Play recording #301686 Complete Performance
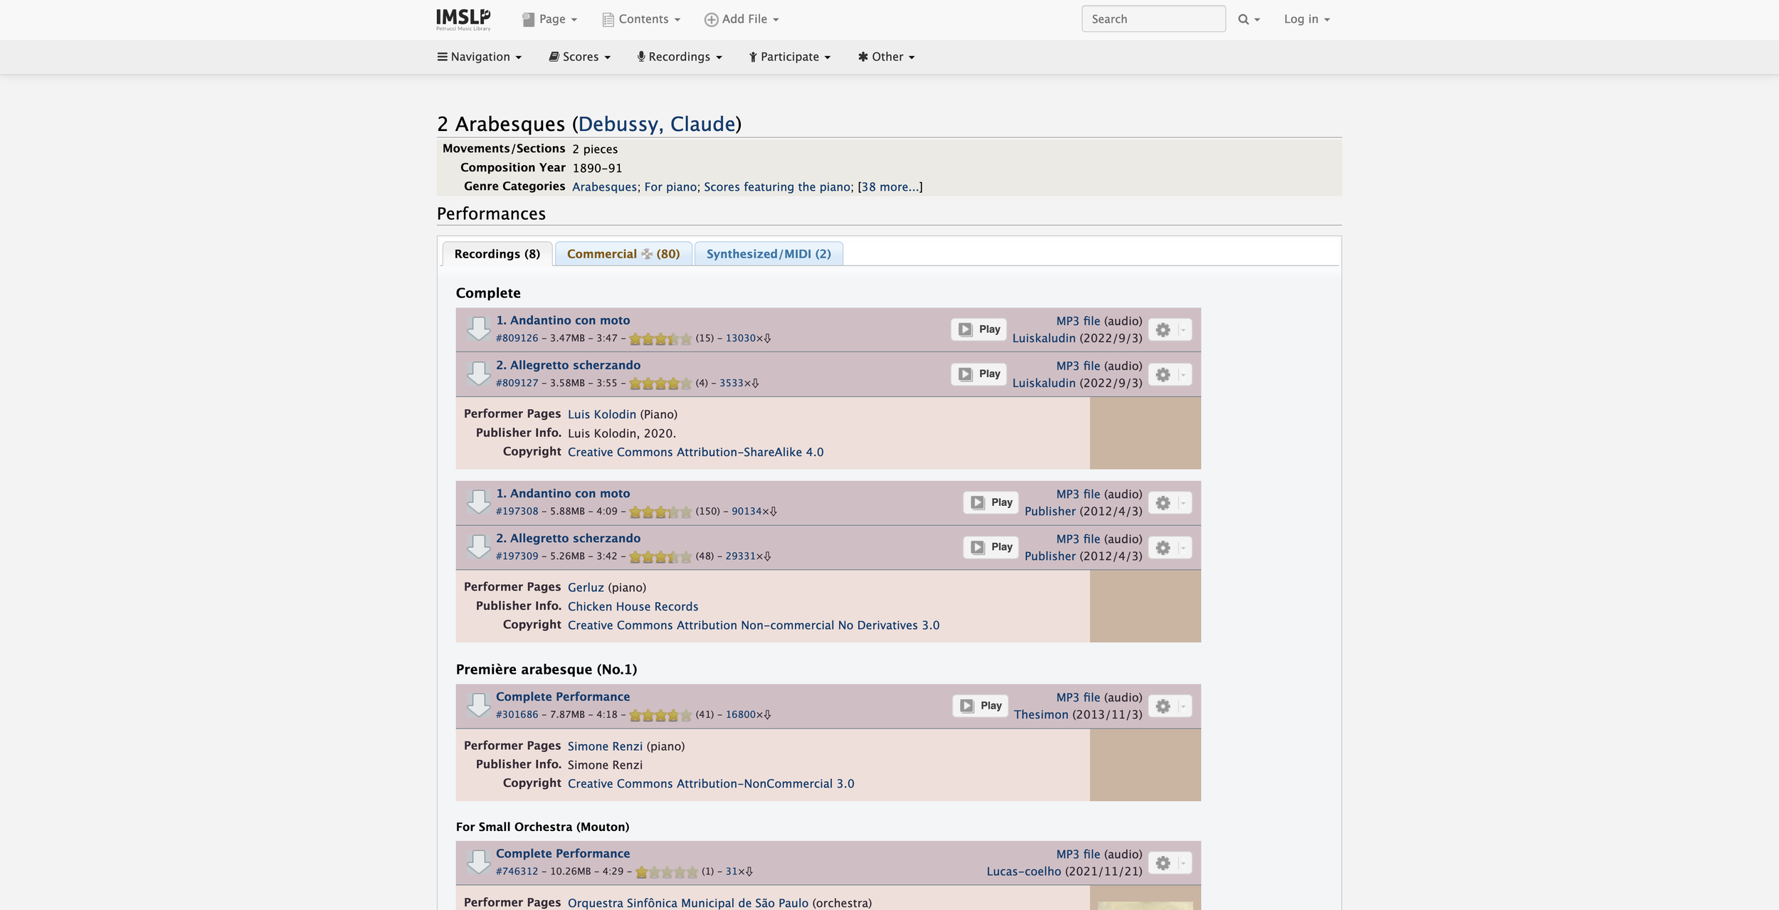 pos(981,706)
